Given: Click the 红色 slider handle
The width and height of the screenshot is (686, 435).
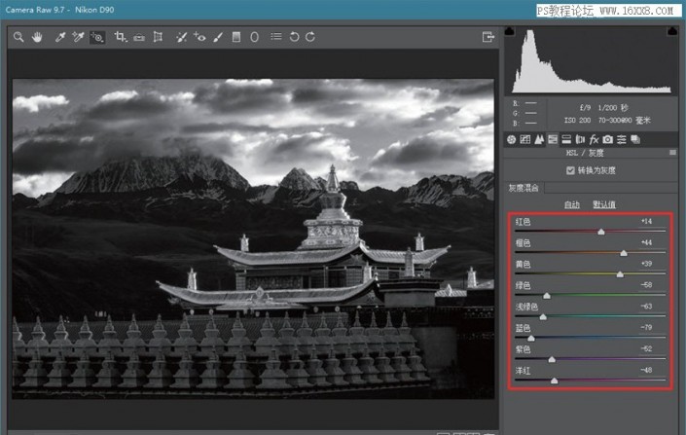Looking at the screenshot, I should (601, 232).
